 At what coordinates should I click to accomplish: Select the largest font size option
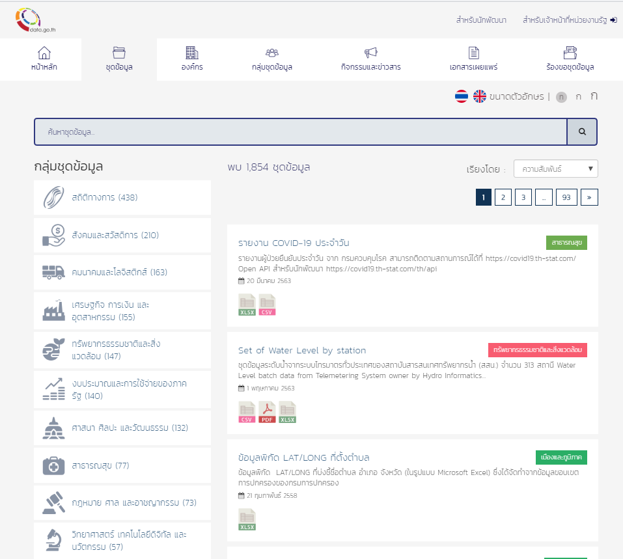click(x=594, y=96)
